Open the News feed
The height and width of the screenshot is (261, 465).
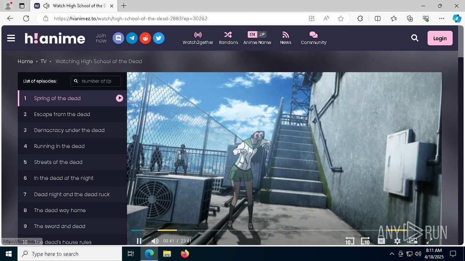[x=286, y=38]
